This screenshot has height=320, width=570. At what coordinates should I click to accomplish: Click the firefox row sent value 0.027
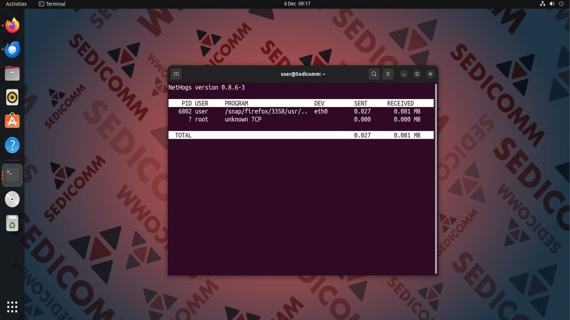tap(362, 111)
